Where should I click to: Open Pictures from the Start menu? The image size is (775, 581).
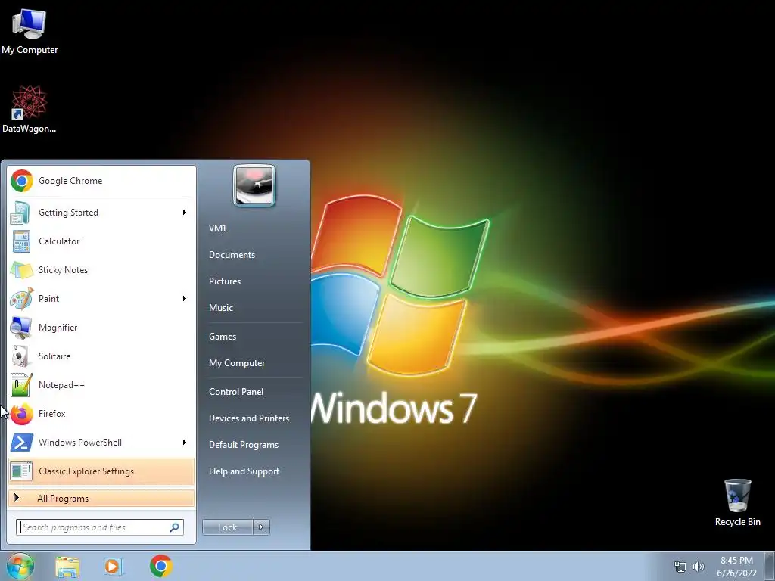coord(225,281)
